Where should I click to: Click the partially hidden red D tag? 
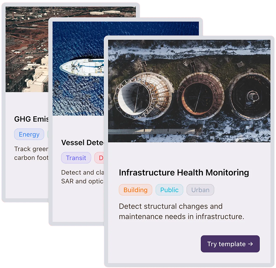(100, 158)
